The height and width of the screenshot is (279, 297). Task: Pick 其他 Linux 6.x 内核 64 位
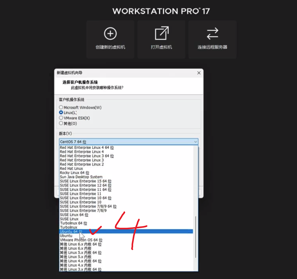[x=81, y=244]
